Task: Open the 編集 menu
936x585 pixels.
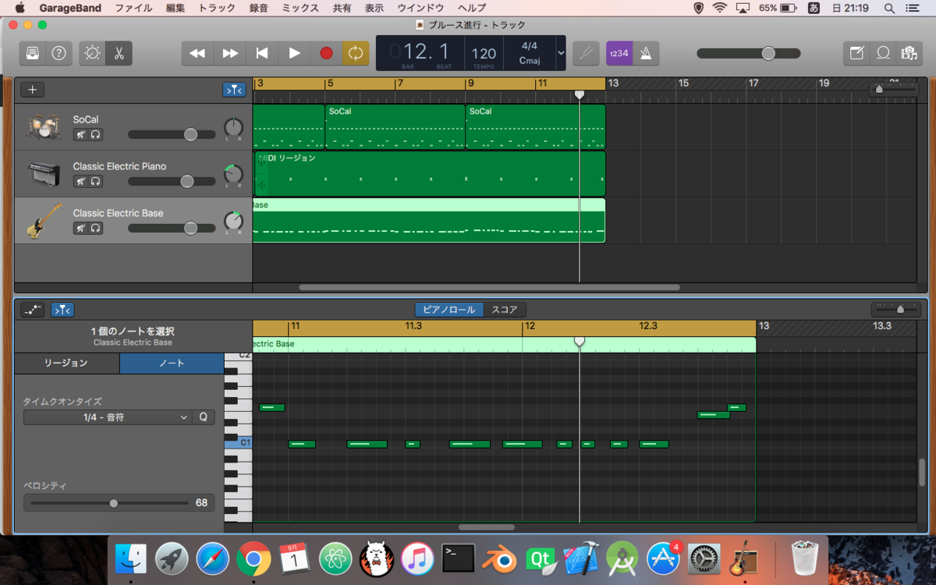Action: (x=175, y=8)
